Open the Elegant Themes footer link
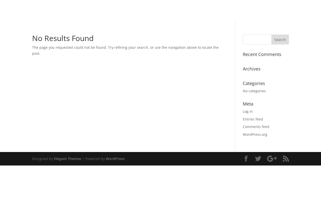Viewport: 321px width, 200px height. tap(67, 159)
